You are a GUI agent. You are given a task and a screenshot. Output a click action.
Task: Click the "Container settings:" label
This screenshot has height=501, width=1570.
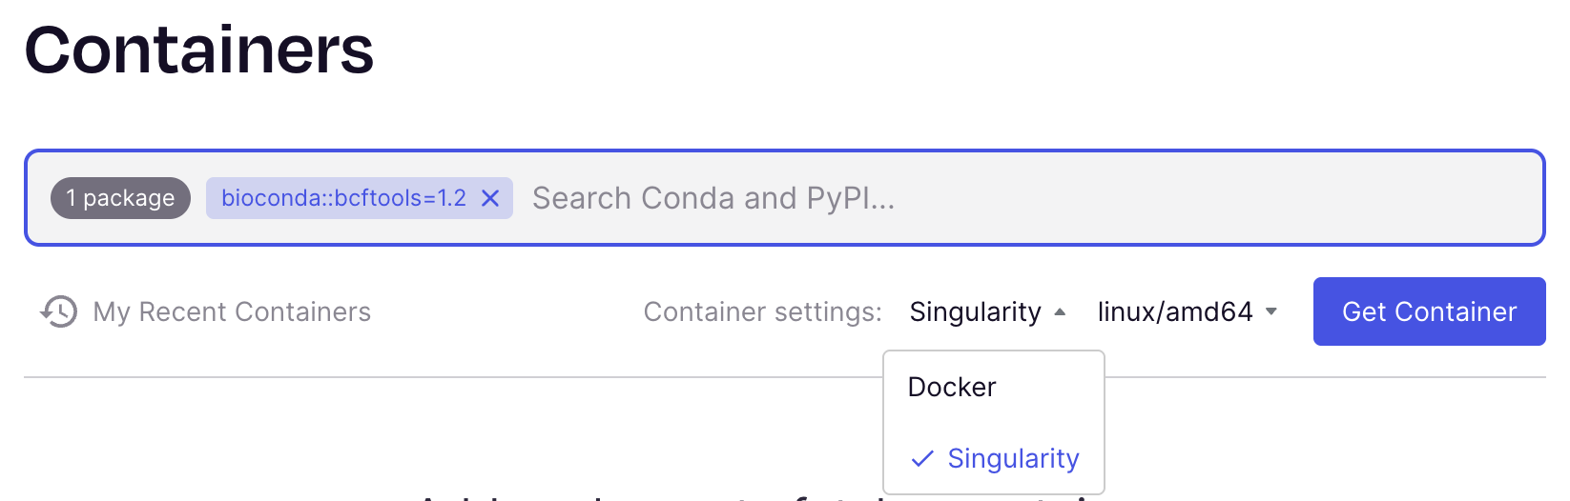(x=763, y=311)
